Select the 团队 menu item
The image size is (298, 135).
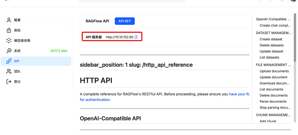[x=36, y=71]
